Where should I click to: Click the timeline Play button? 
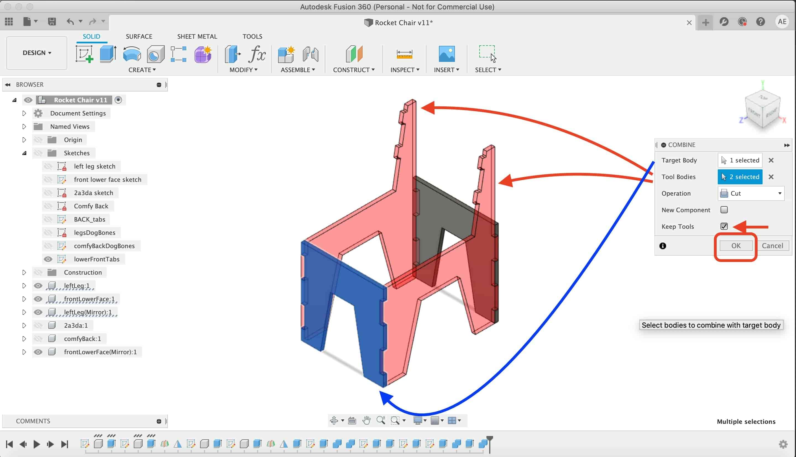pos(36,444)
